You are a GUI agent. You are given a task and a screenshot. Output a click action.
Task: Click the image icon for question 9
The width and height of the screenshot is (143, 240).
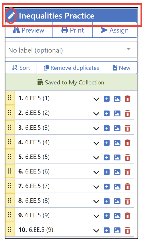(117, 216)
